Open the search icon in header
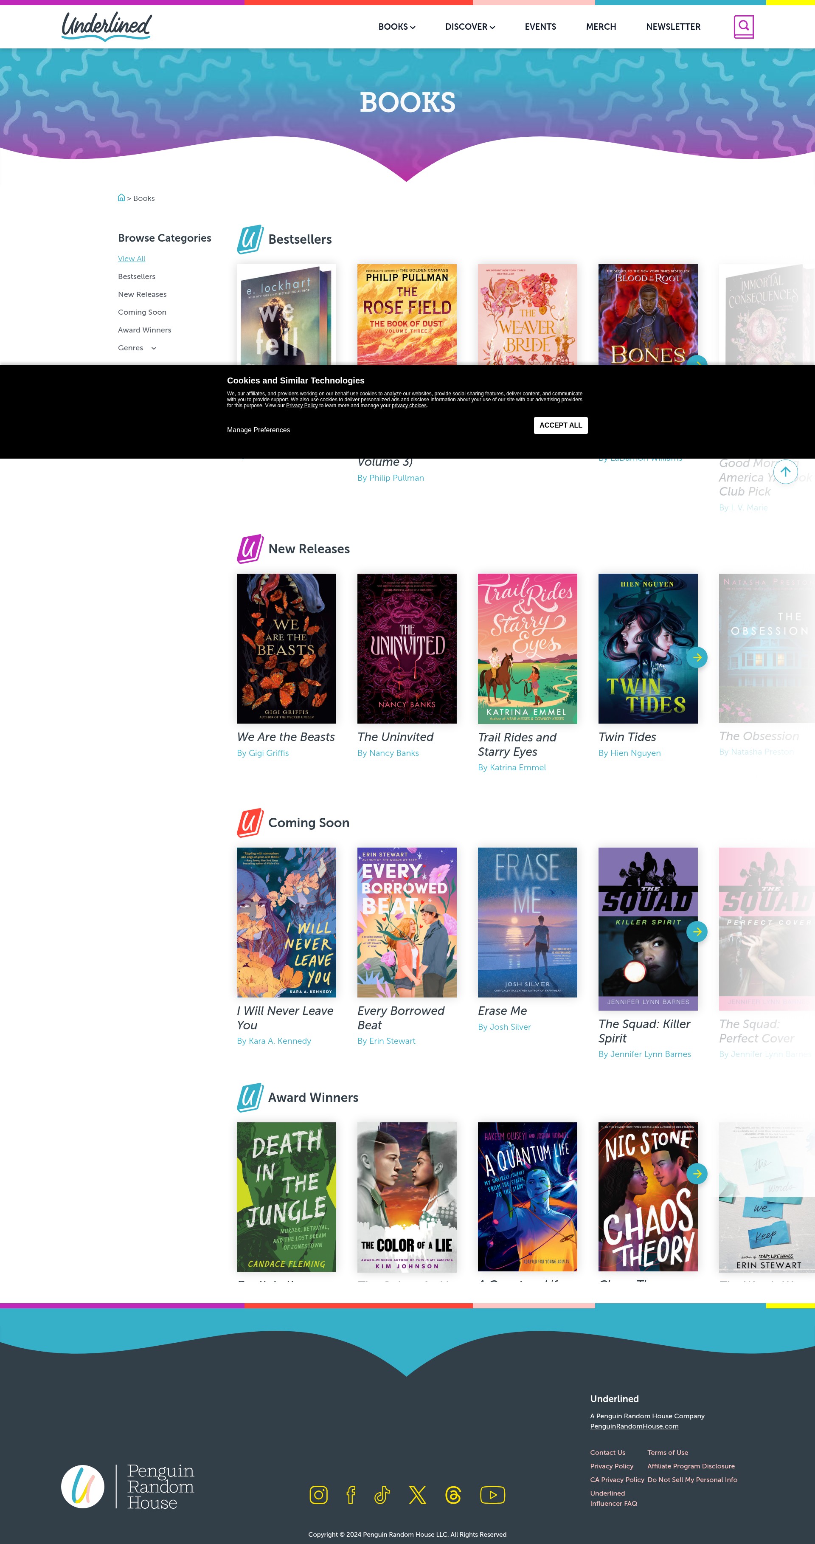Screen dimensions: 815x1544 coord(744,26)
